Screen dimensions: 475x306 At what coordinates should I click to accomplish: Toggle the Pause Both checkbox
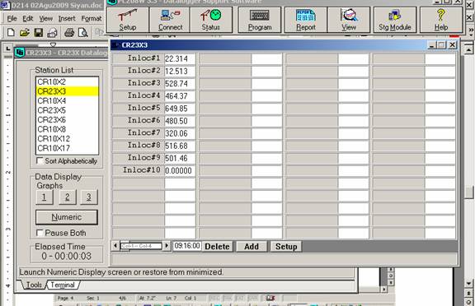coord(40,233)
